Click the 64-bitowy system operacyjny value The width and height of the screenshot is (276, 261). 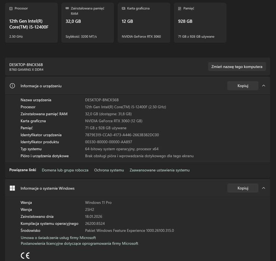tap(122, 149)
